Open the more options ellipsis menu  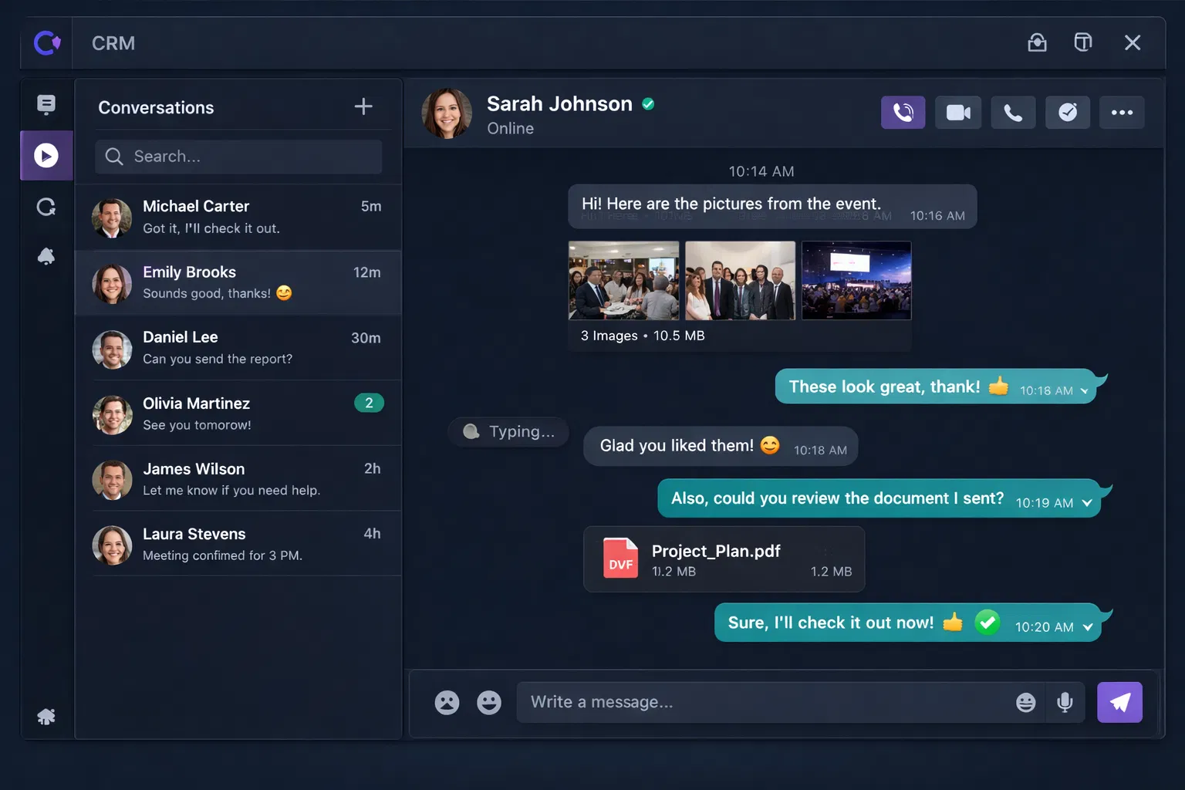(1122, 112)
